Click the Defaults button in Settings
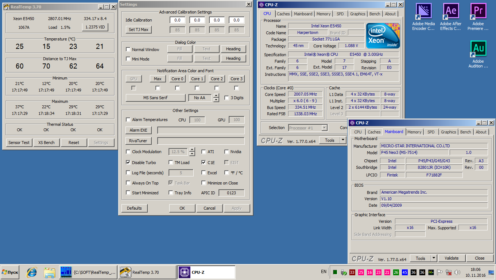The image size is (496, 280). (x=135, y=208)
